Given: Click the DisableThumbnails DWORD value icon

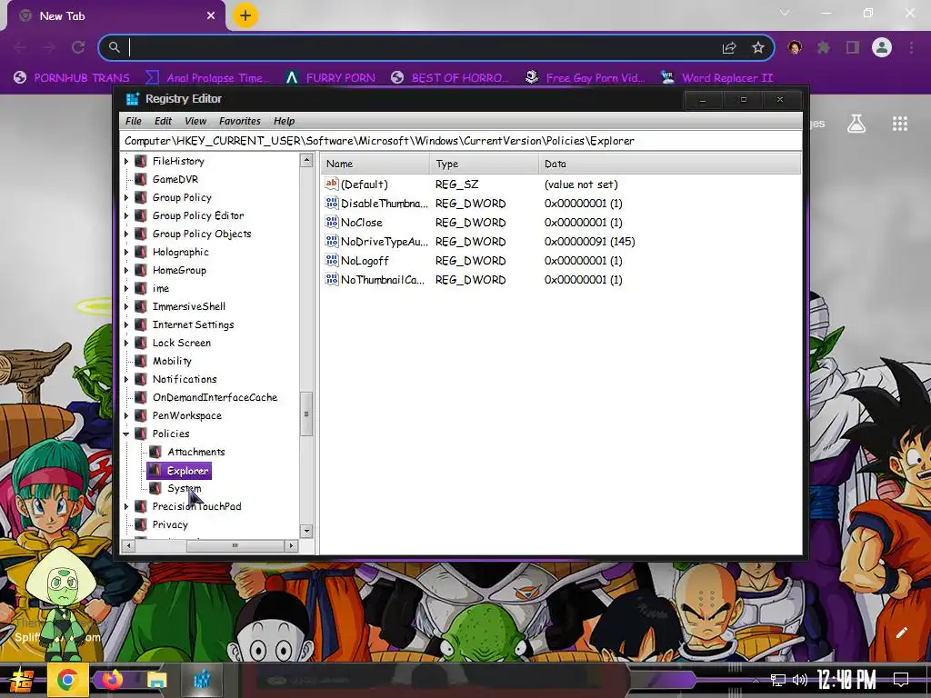Looking at the screenshot, I should pyautogui.click(x=331, y=203).
